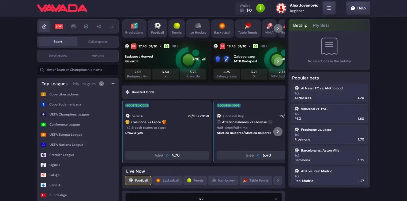Viewport: 407px width, 201px height.
Task: Select the Basketball sport category
Action: (x=222, y=29)
